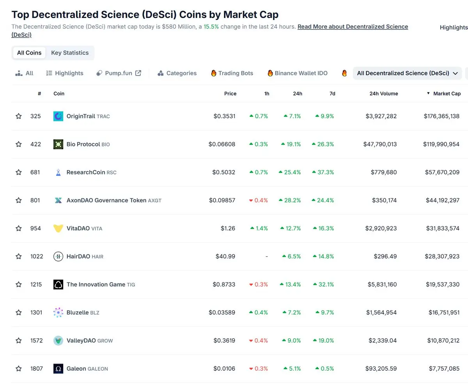This screenshot has width=468, height=385.
Task: Click the partially hidden fire icon filter
Action: 344,73
